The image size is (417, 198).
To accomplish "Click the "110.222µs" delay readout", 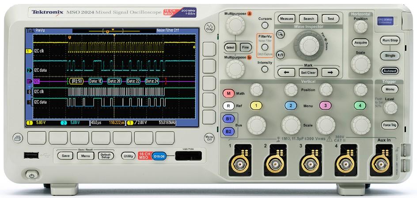I will point(117,123).
